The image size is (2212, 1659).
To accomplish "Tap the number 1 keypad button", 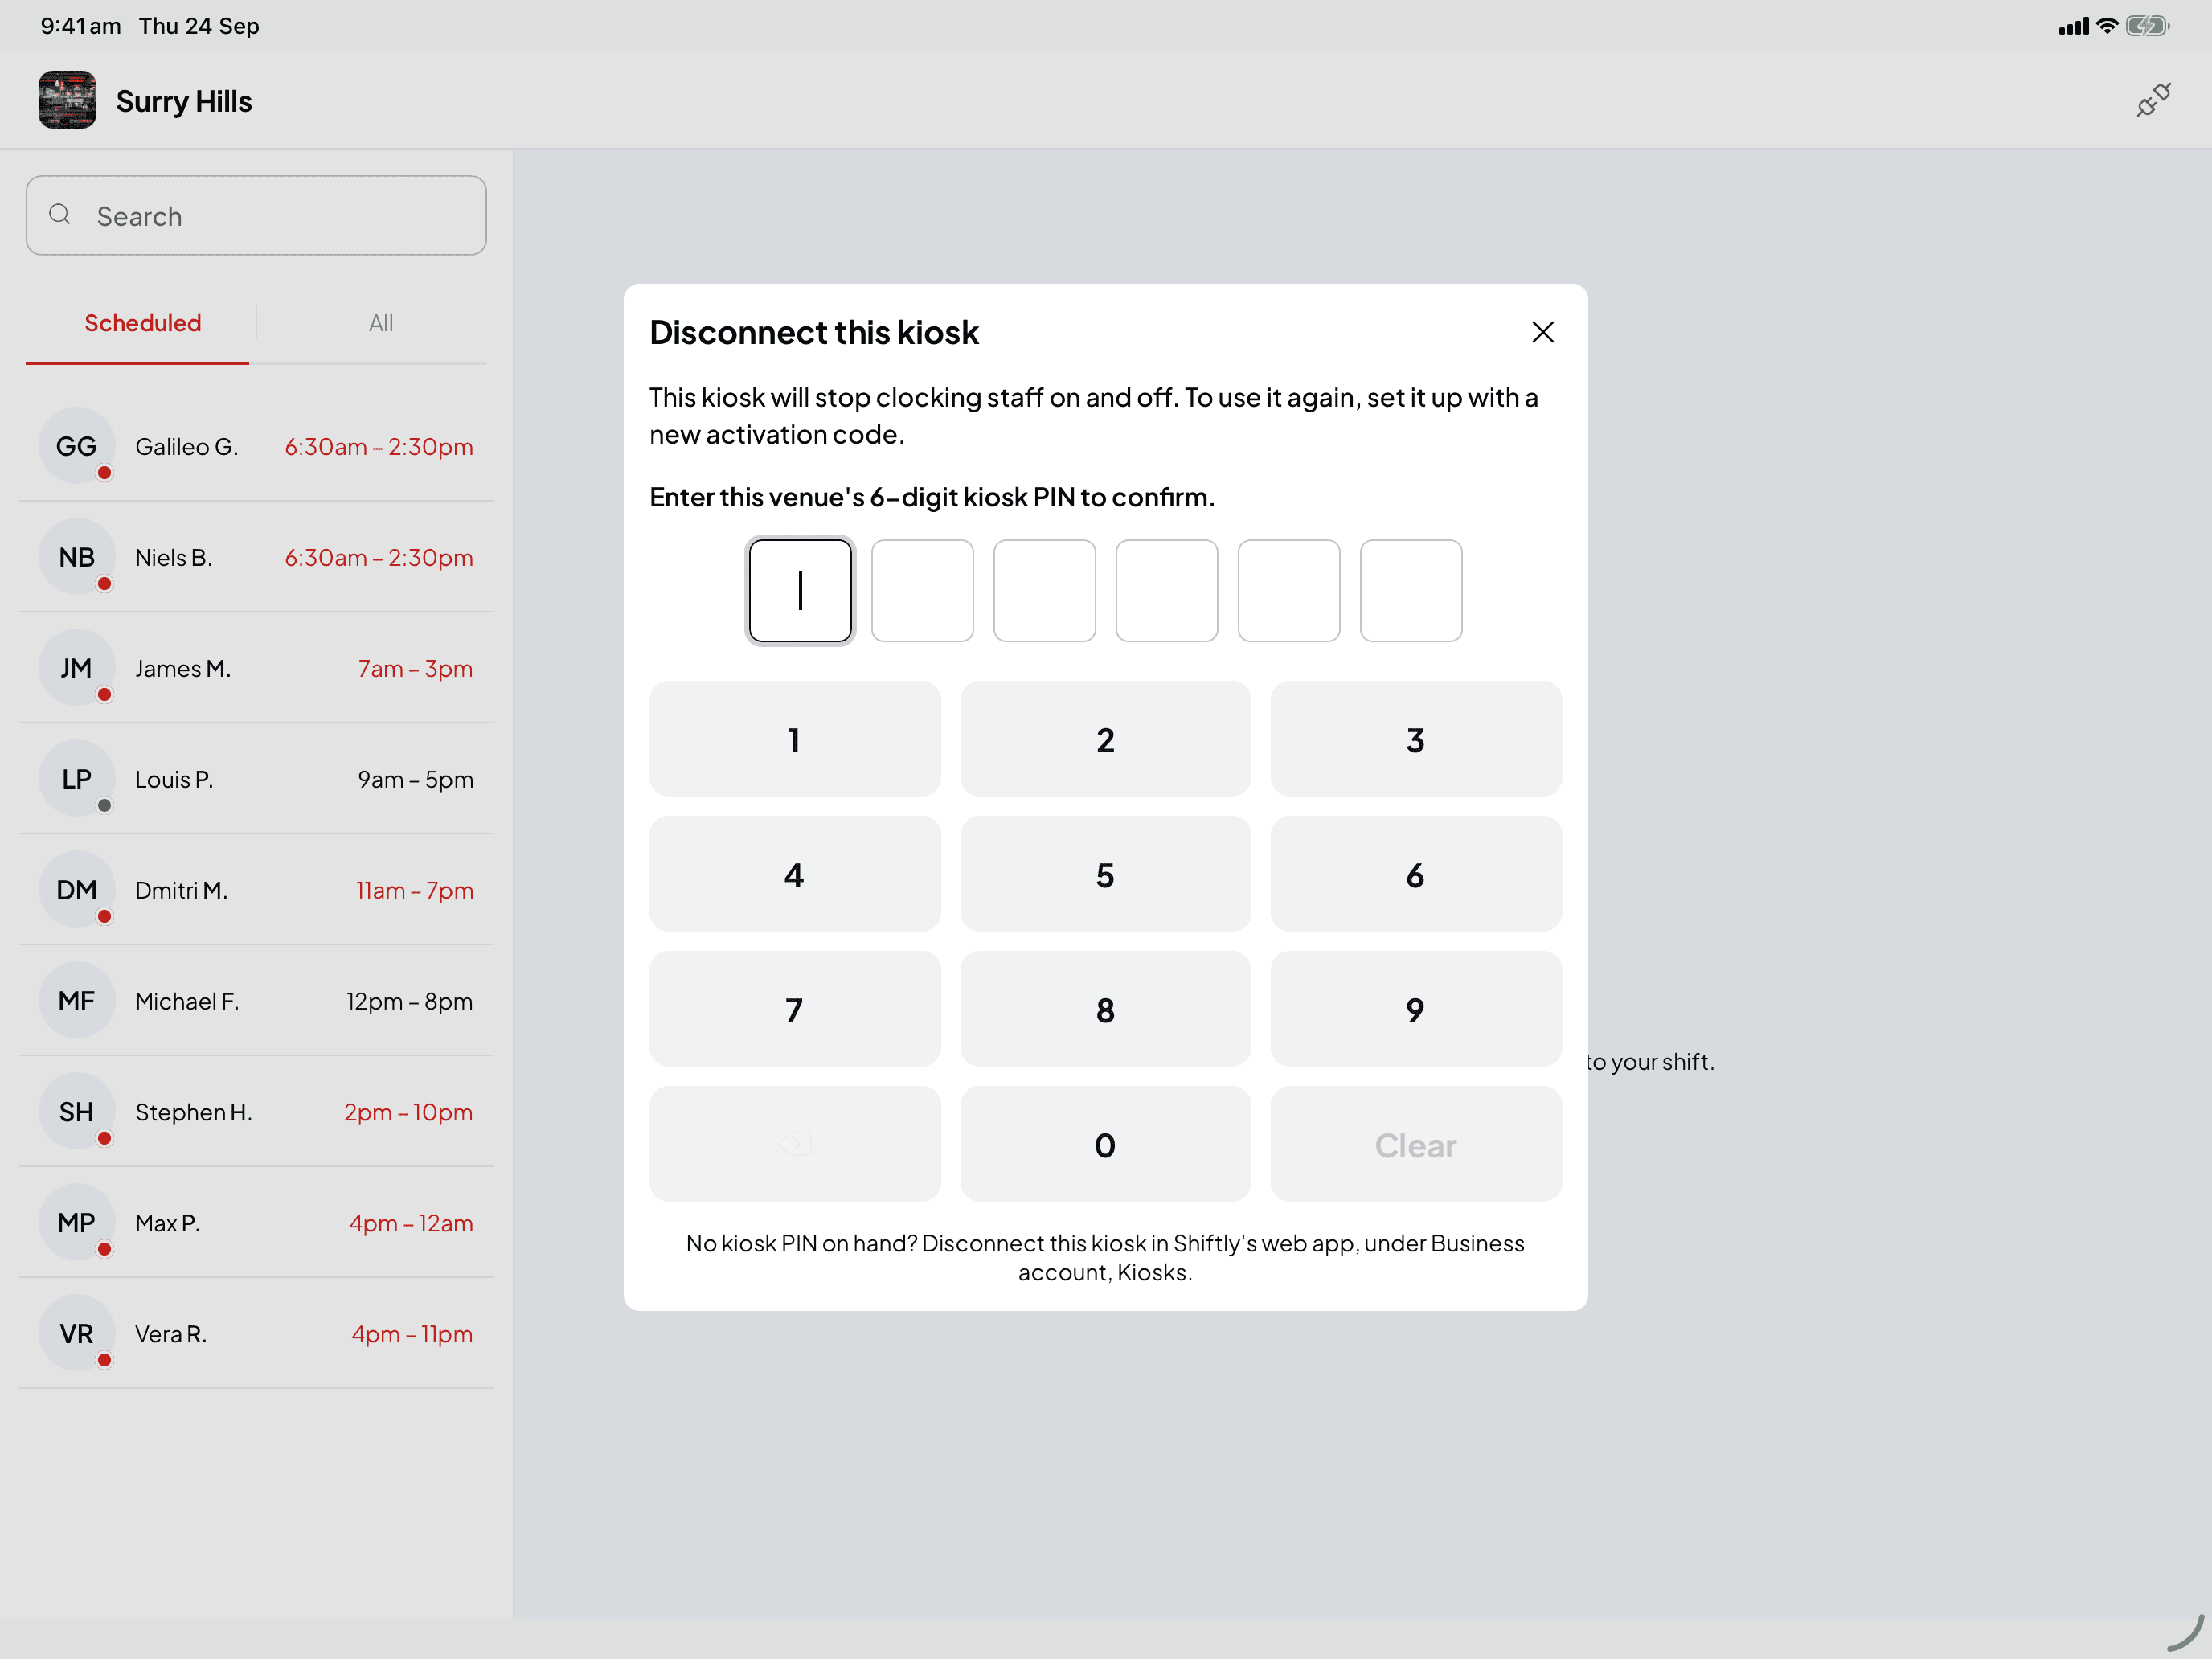I will pyautogui.click(x=794, y=739).
